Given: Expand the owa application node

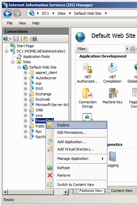Looking at the screenshot, I should [26, 116].
